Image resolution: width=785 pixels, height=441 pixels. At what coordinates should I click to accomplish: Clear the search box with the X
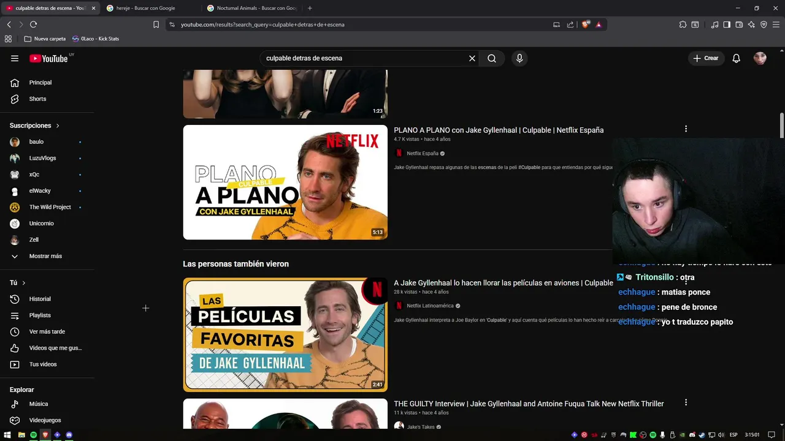472,58
